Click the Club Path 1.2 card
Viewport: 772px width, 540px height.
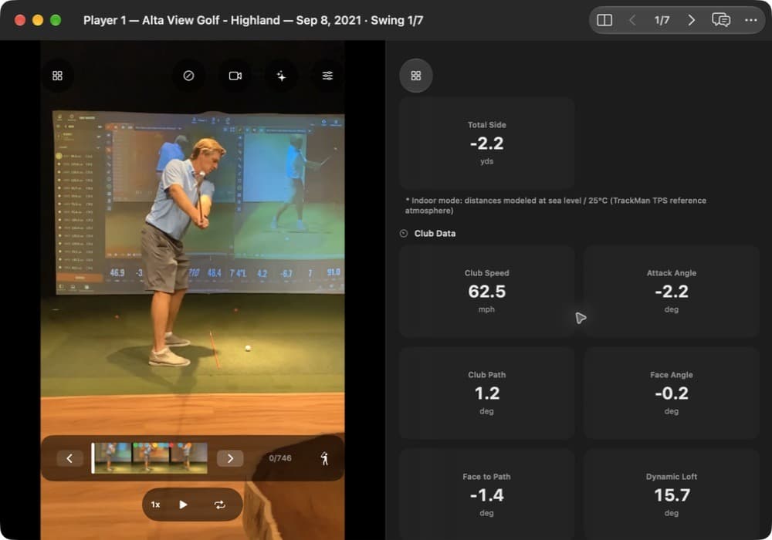[486, 393]
